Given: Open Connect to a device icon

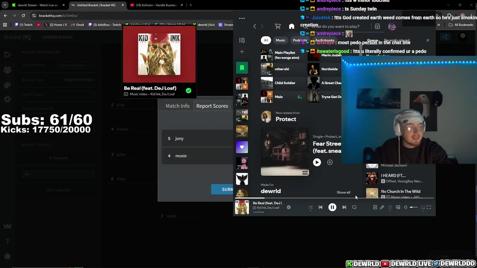Looking at the screenshot, I should pos(398,207).
